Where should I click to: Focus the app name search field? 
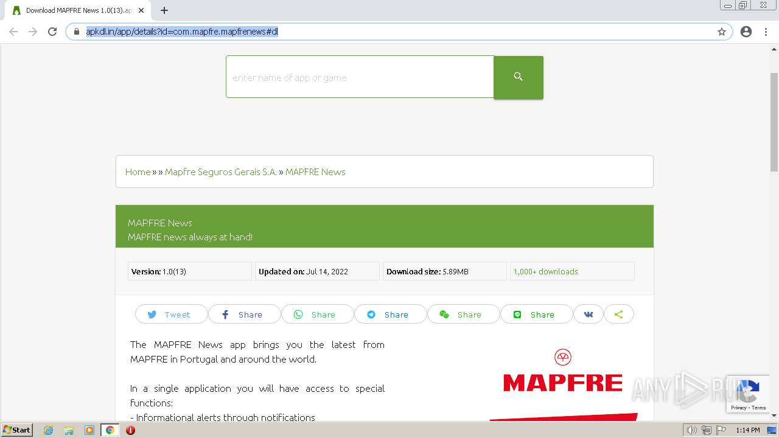360,77
